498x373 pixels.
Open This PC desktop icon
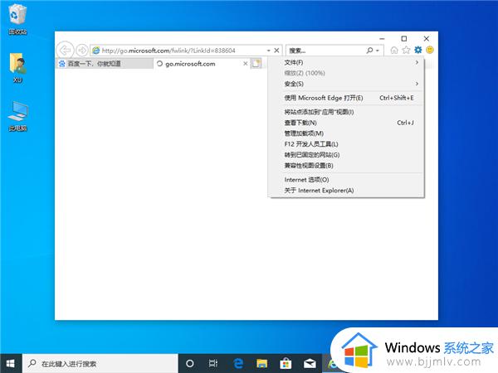click(17, 116)
